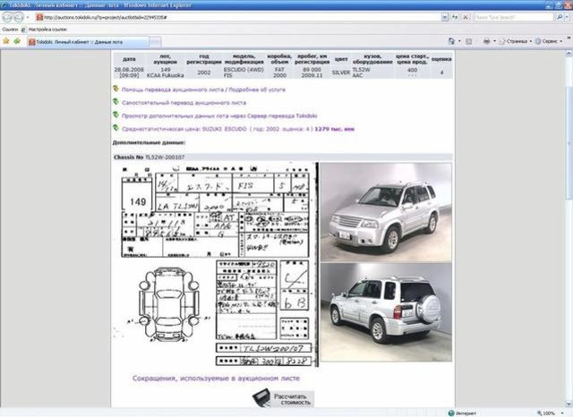Click the Tokidoki site favicon in address bar
Screen dimensions: 573x417
[39, 17]
